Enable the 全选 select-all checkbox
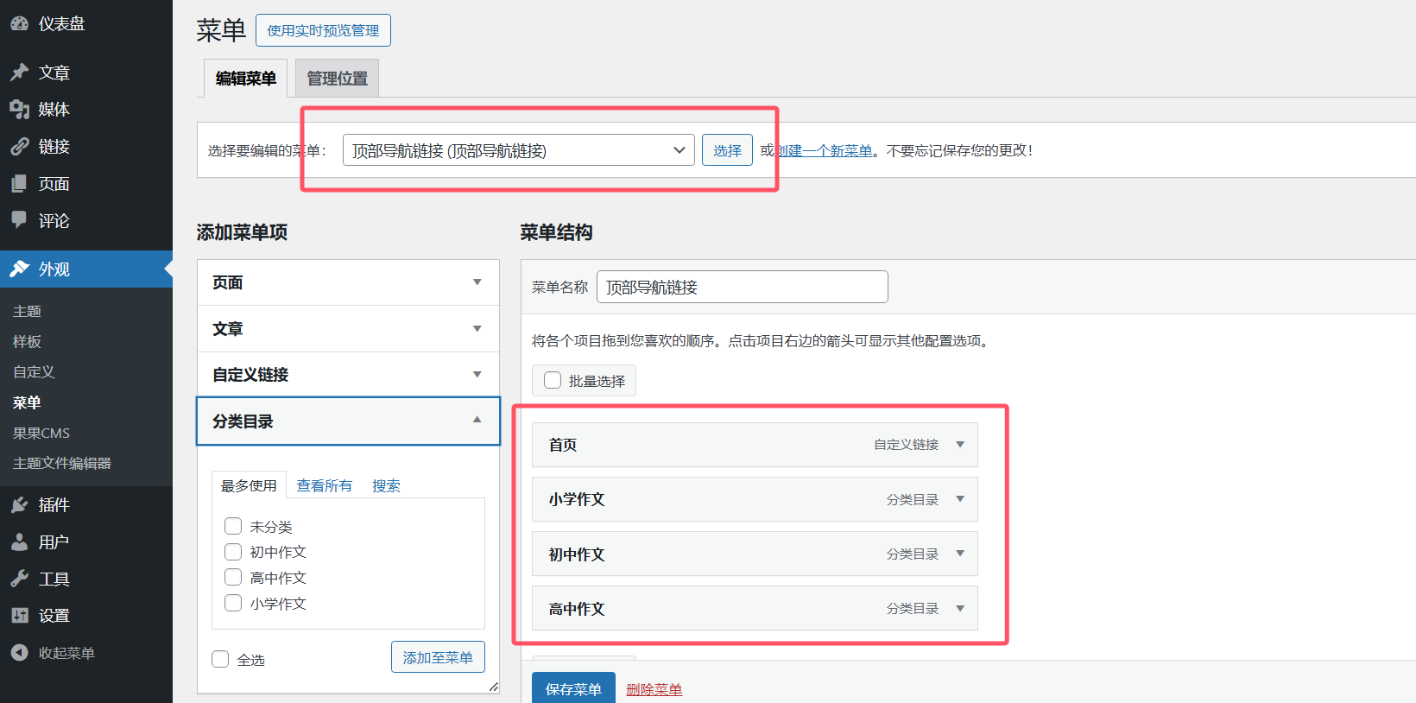 pyautogui.click(x=220, y=659)
